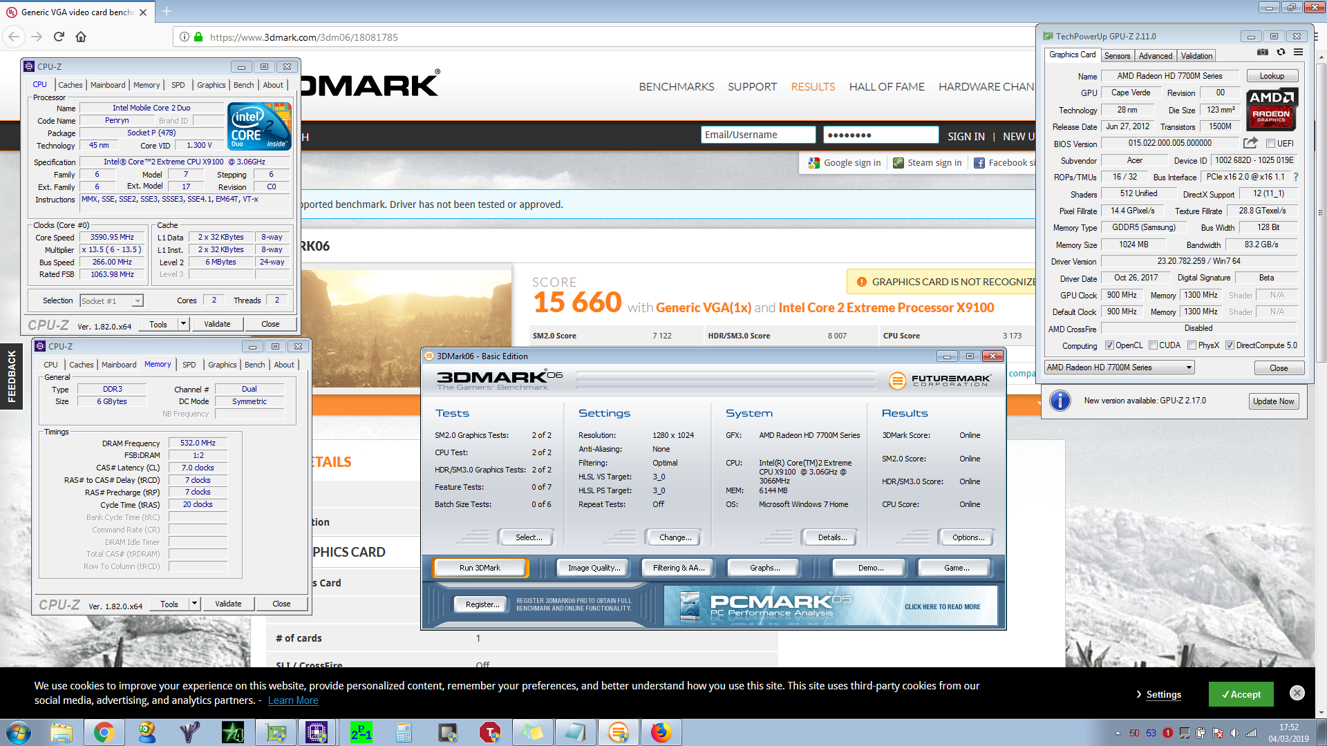Open the BENCHMARKS menu on 3DMark site
This screenshot has width=1327, height=746.
(677, 87)
